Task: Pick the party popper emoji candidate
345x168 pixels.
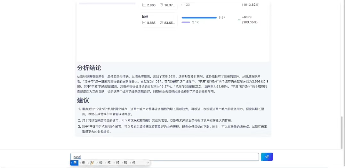Action: pos(92,163)
